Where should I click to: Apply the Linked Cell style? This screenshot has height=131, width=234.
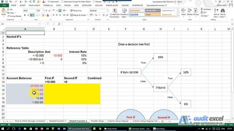[169, 15]
